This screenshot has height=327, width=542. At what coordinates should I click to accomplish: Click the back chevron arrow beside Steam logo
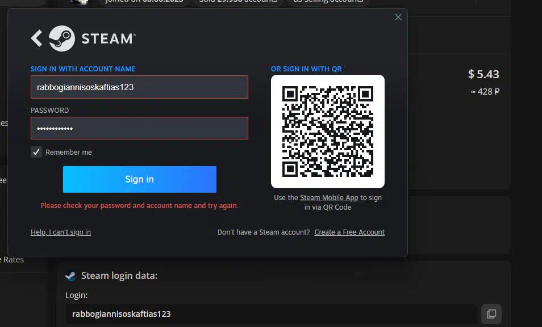tap(36, 39)
